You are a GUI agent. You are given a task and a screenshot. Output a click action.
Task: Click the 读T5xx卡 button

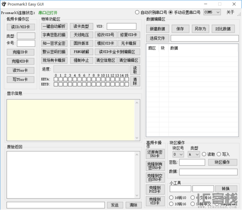point(20,70)
